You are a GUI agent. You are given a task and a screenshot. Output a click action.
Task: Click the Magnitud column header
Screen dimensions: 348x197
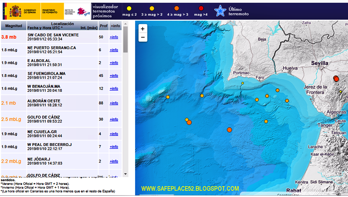tap(14, 26)
